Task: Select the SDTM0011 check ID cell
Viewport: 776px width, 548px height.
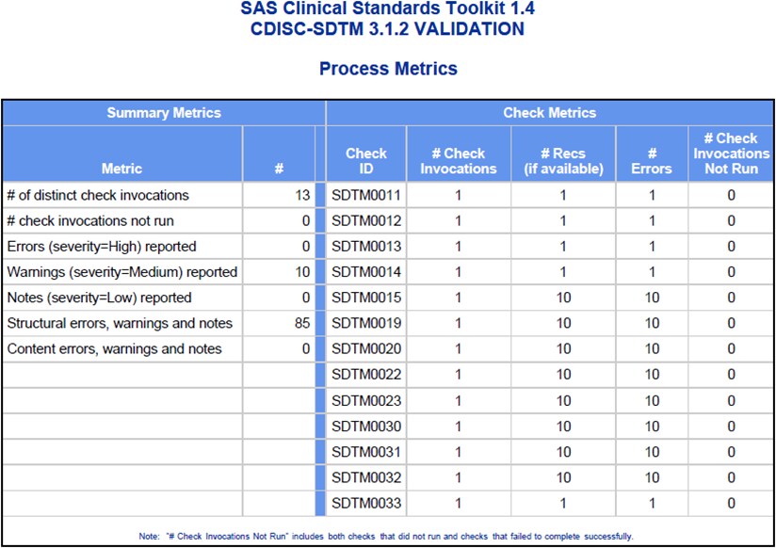Action: click(x=366, y=195)
